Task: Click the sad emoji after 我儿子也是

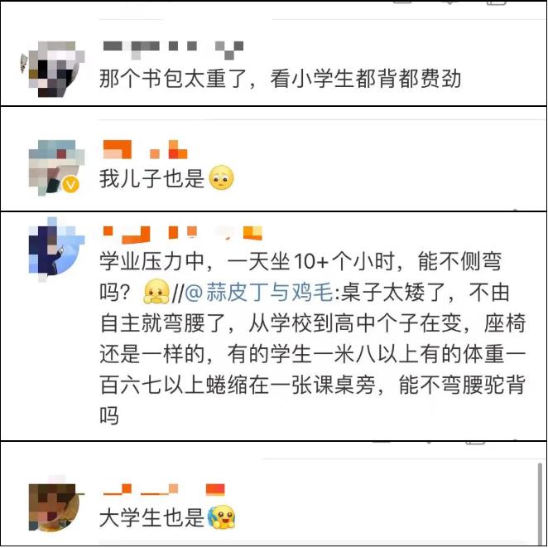Action: 221,177
